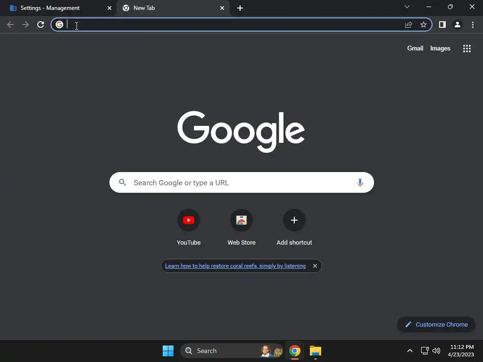Open the volume control in tray
The height and width of the screenshot is (362, 483).
click(436, 351)
